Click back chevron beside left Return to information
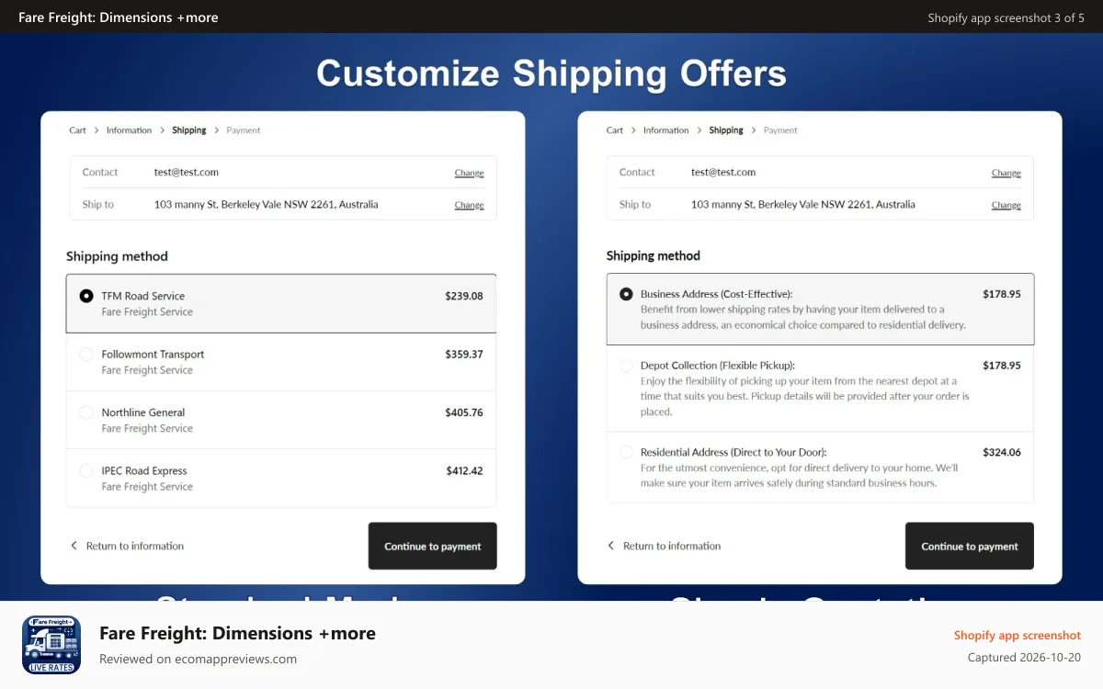Image resolution: width=1103 pixels, height=689 pixels. pyautogui.click(x=74, y=546)
